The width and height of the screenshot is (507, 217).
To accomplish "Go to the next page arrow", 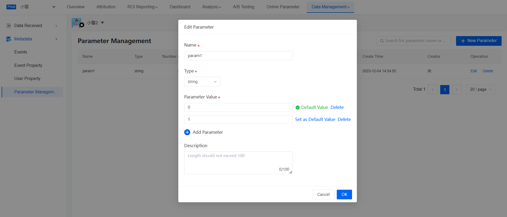I will [x=457, y=90].
